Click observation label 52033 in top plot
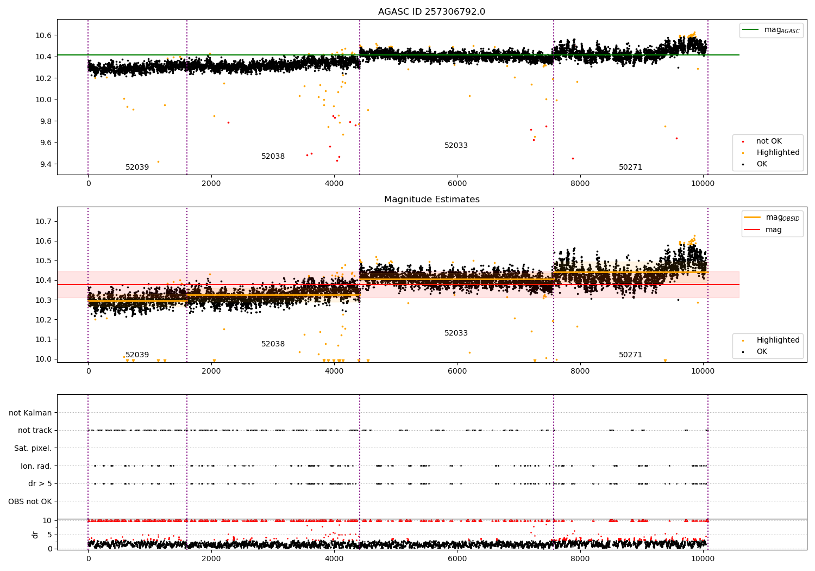 (x=456, y=146)
